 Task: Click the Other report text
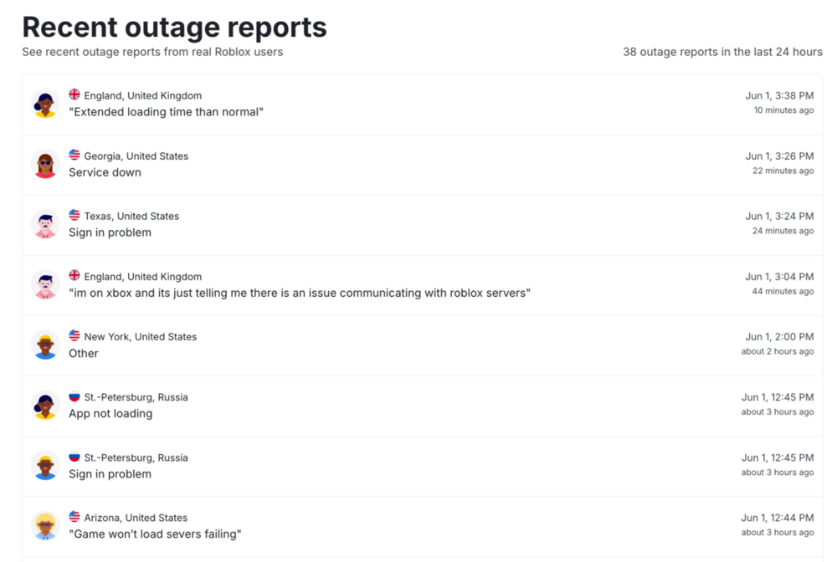83,354
